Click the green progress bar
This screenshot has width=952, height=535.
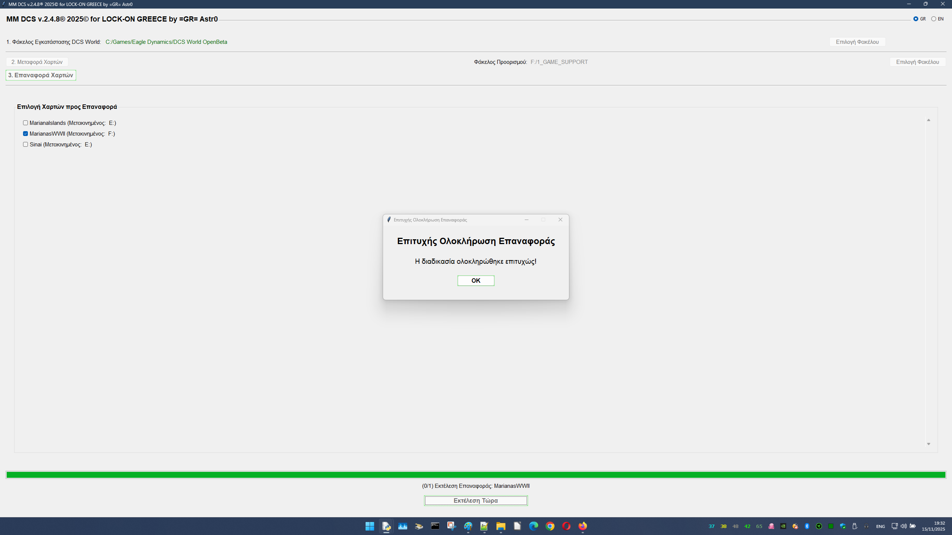click(x=476, y=475)
